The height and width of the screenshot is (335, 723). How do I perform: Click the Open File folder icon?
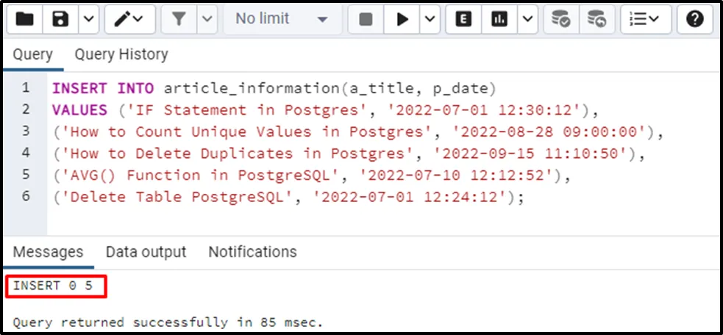pos(25,20)
